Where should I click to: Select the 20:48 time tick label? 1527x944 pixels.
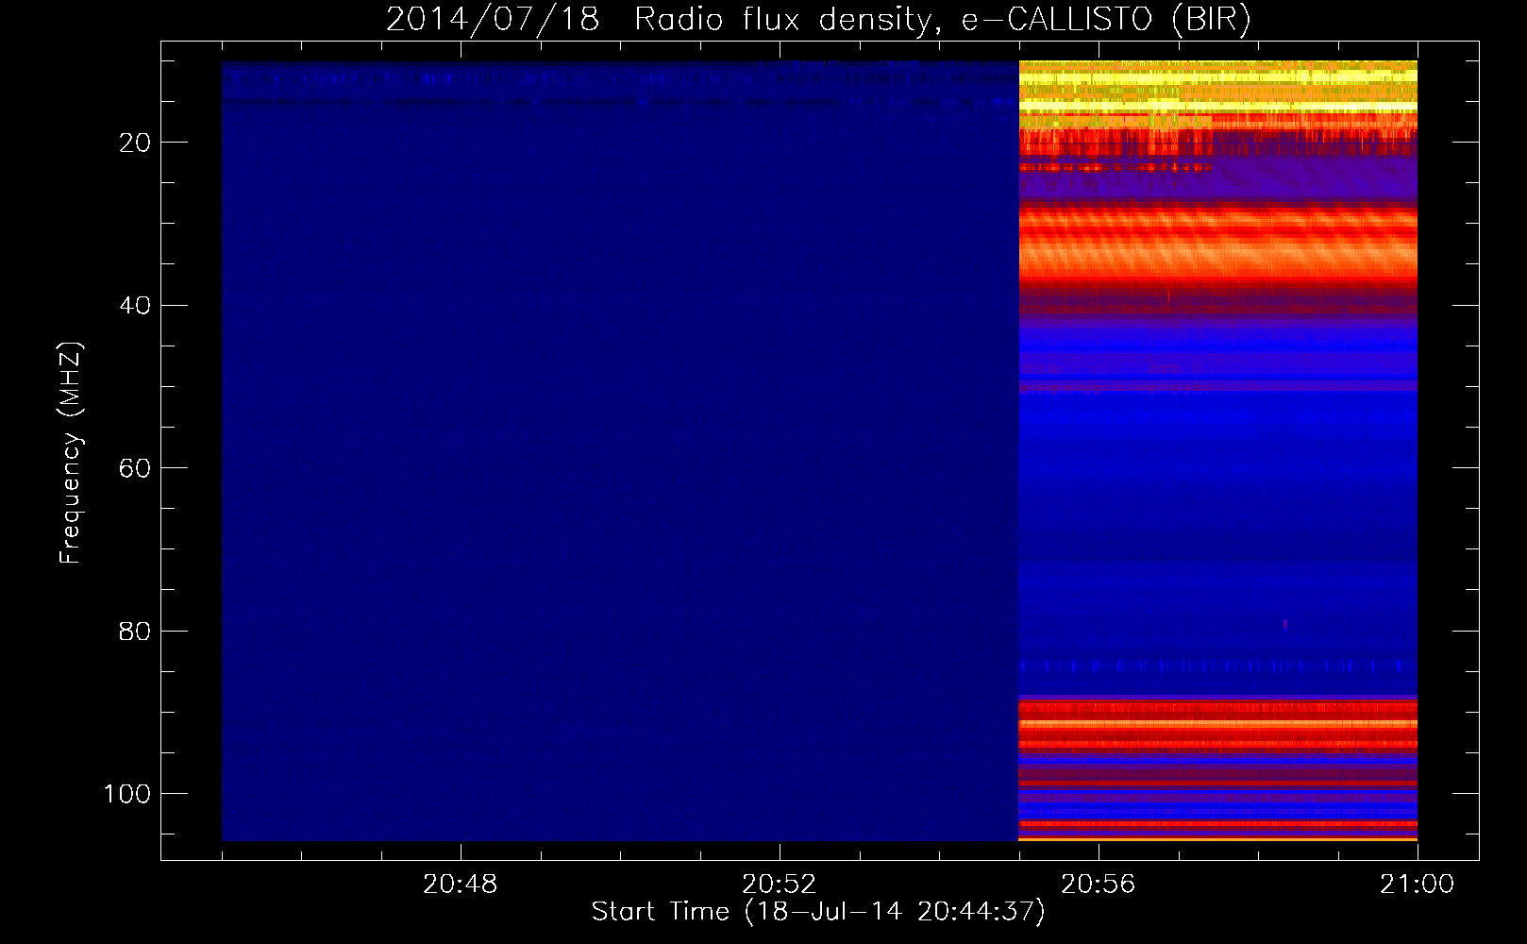point(460,885)
